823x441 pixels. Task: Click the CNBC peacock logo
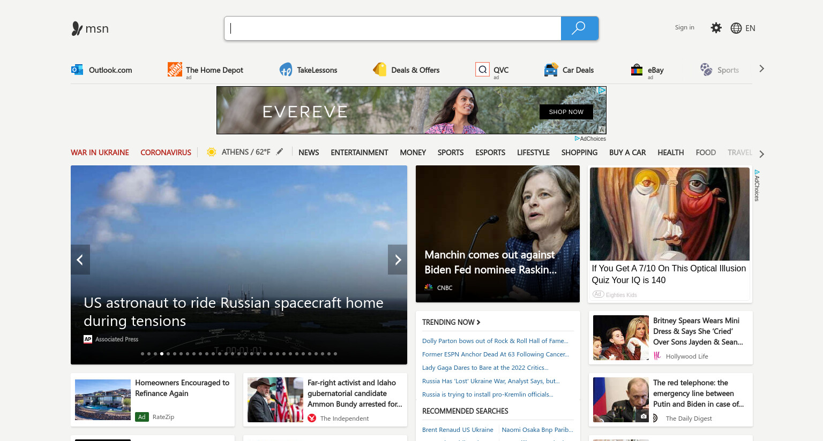(429, 287)
